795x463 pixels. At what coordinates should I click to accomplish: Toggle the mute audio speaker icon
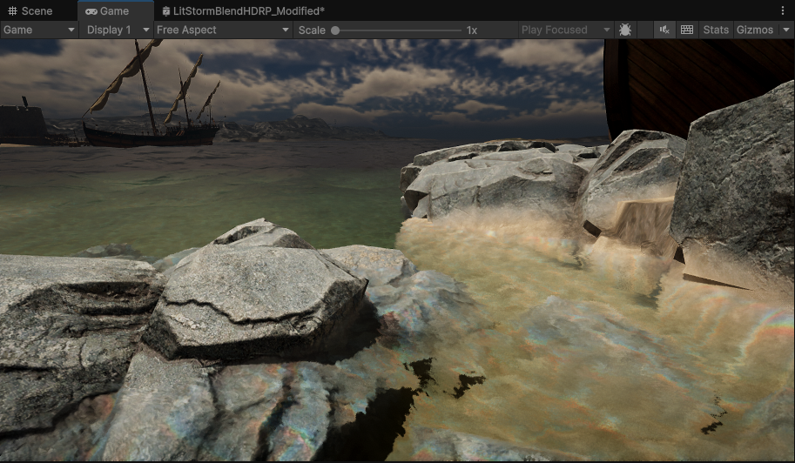coord(664,30)
